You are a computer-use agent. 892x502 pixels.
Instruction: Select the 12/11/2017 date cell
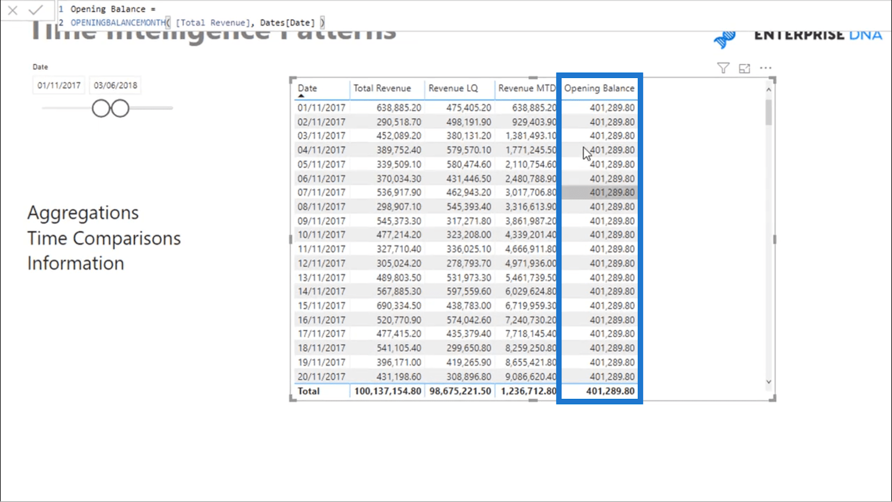click(x=321, y=263)
